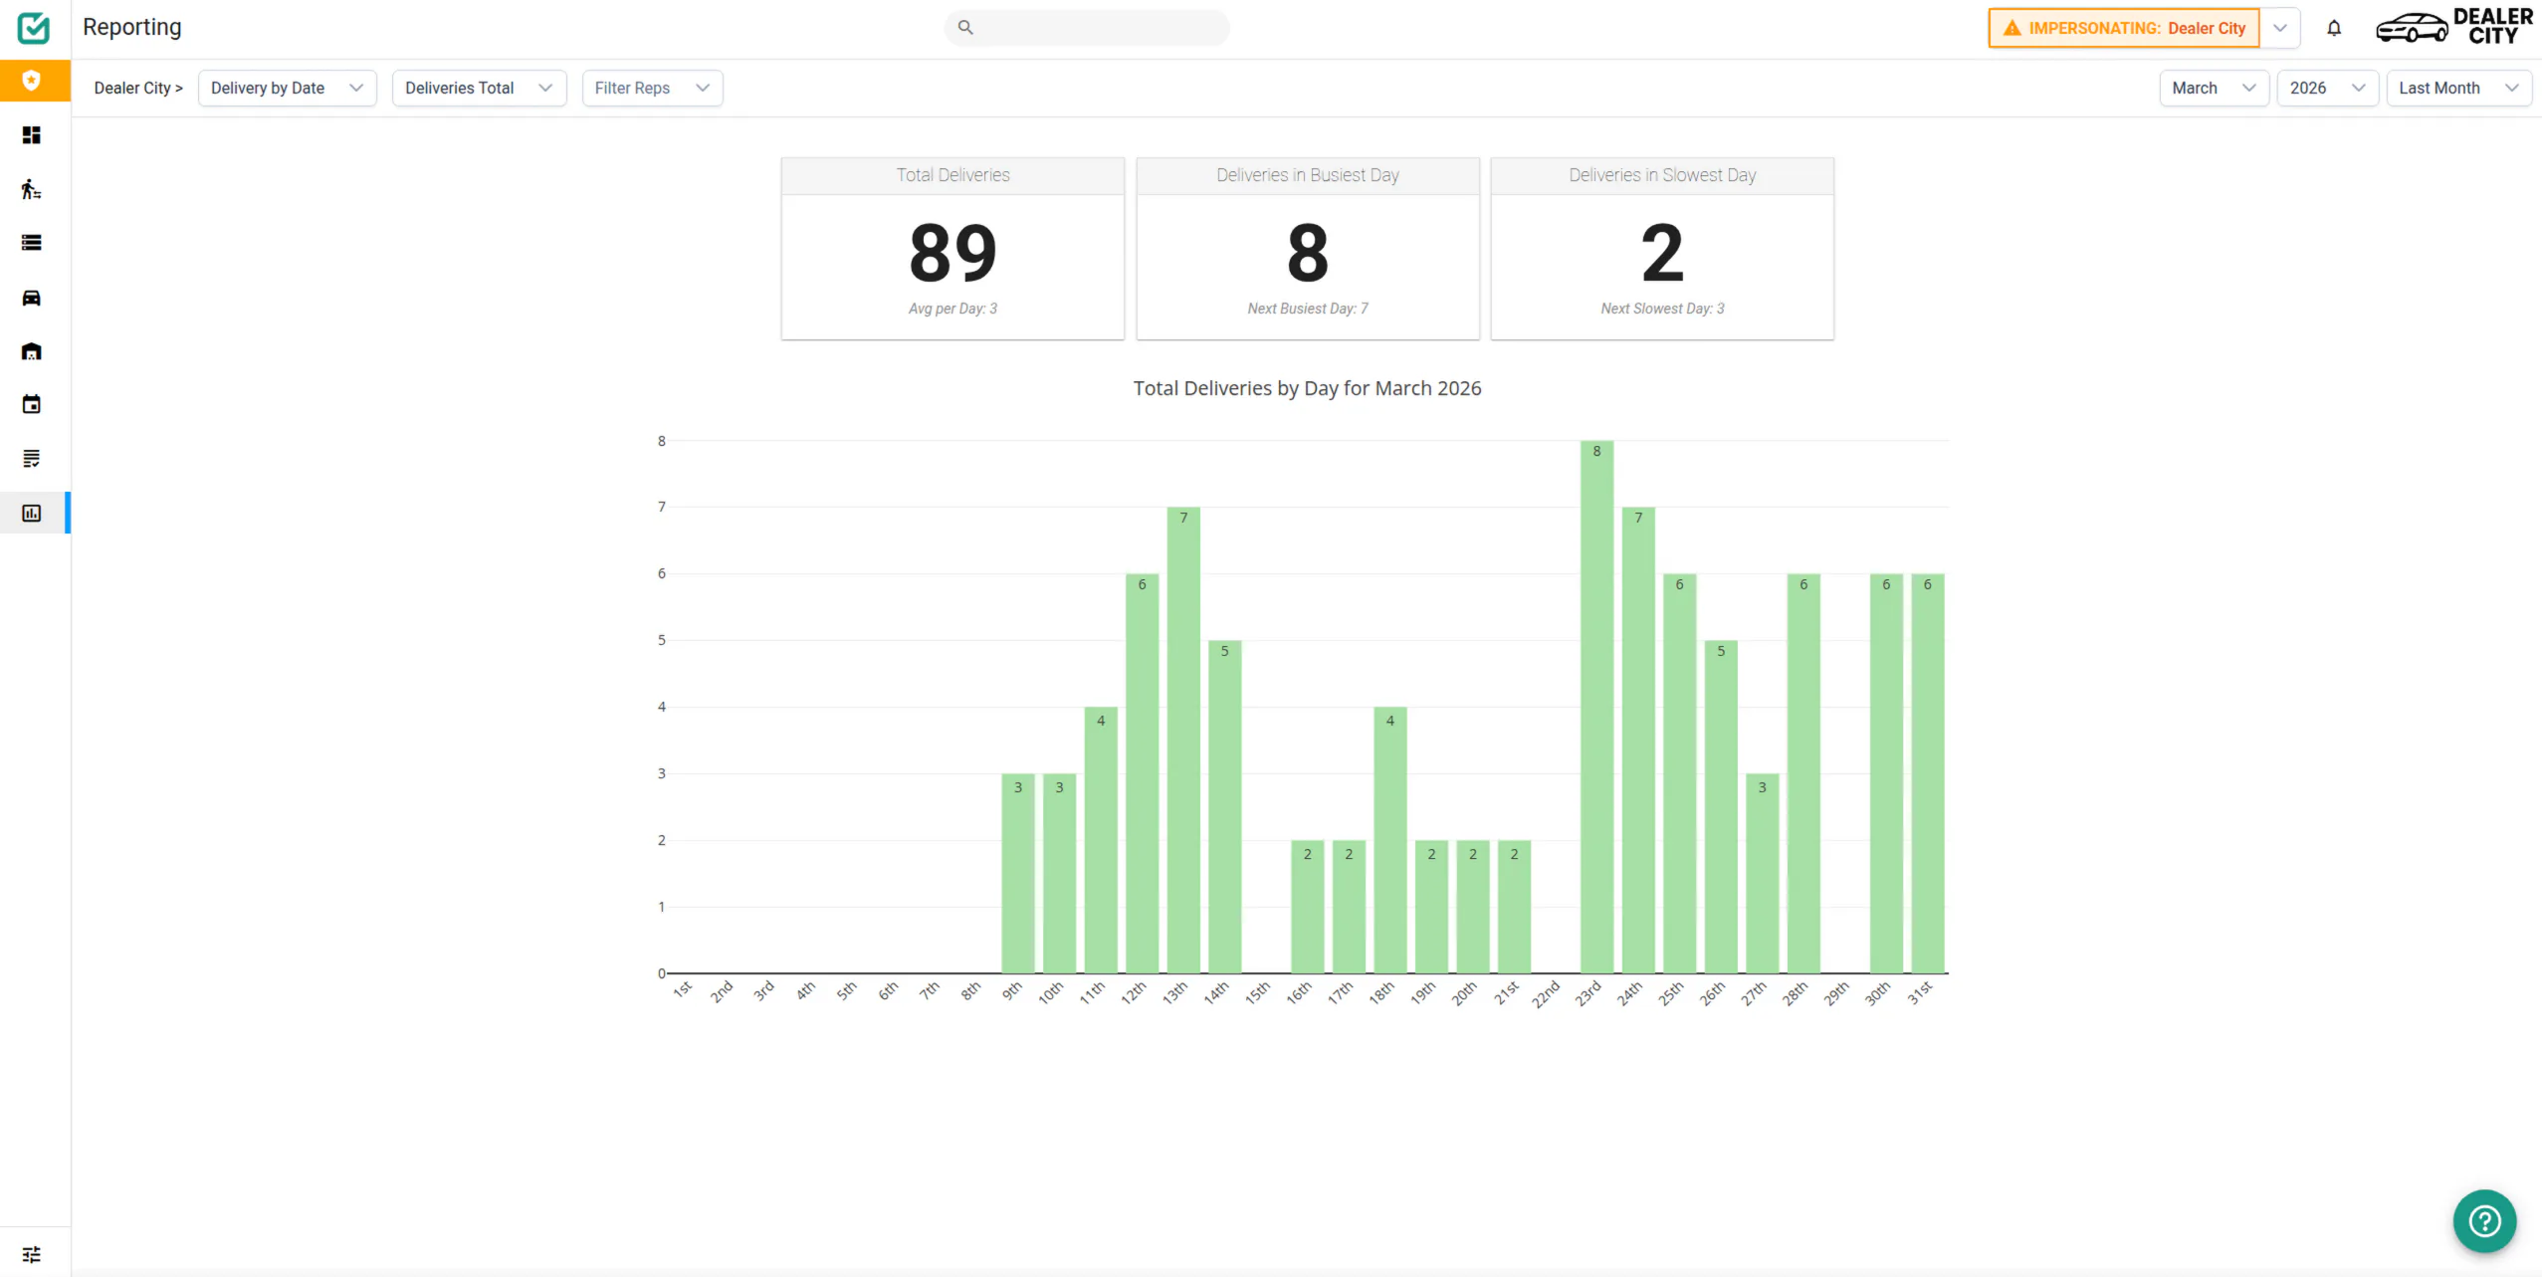Open the 2026 year dropdown
2542x1277 pixels.
[x=2328, y=88]
